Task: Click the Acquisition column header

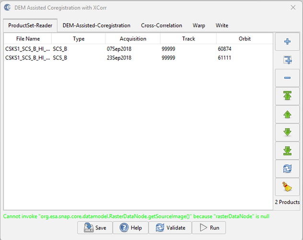Action: (133, 39)
